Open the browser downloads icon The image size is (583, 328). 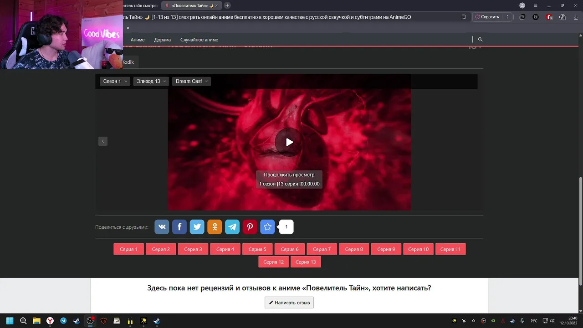point(576,17)
